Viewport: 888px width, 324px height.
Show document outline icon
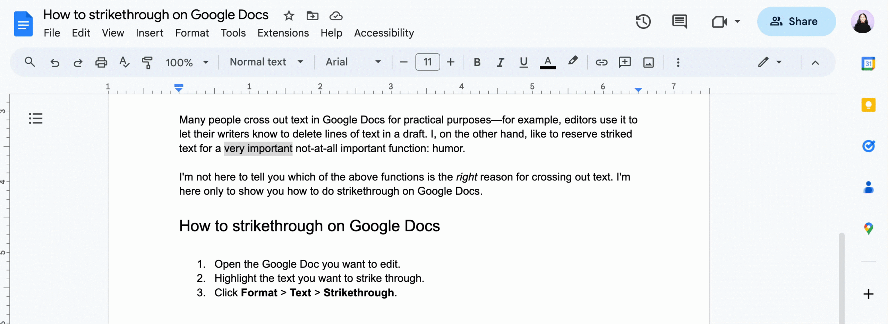coord(35,118)
